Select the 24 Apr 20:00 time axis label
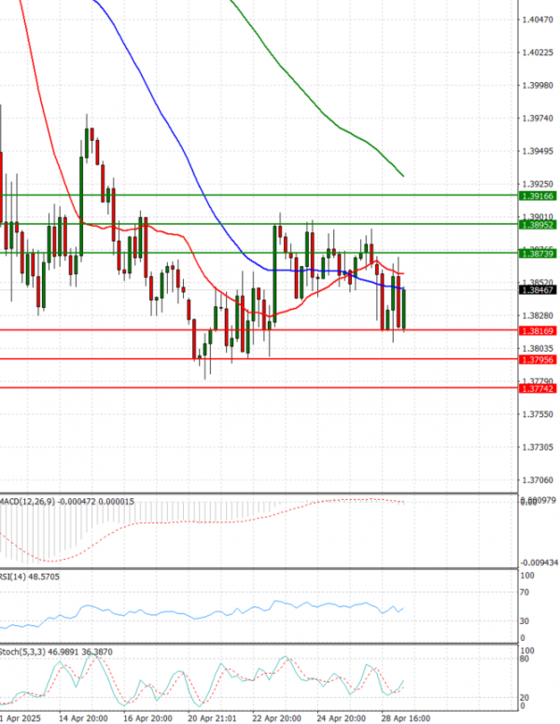Viewport: 560px width, 724px height. point(341,718)
